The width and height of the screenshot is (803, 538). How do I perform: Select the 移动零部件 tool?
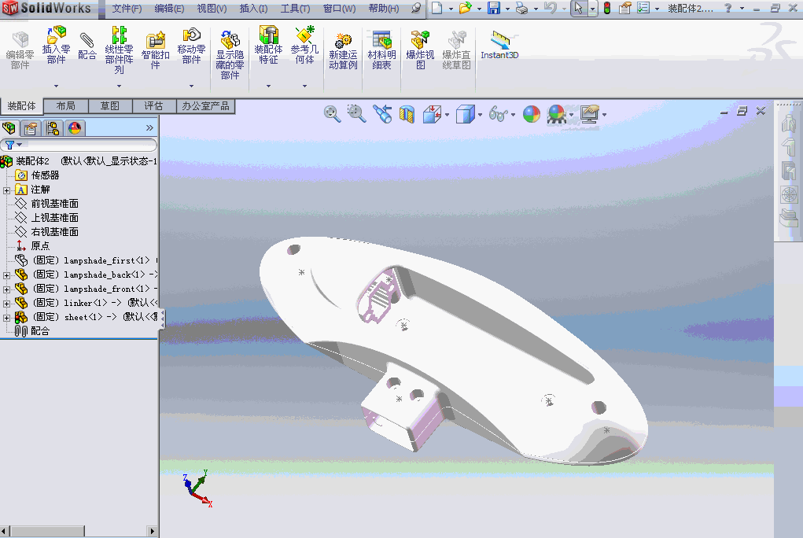tap(192, 47)
